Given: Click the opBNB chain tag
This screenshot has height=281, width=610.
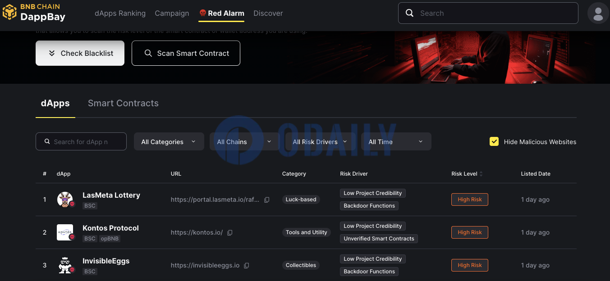Looking at the screenshot, I should click(x=110, y=239).
